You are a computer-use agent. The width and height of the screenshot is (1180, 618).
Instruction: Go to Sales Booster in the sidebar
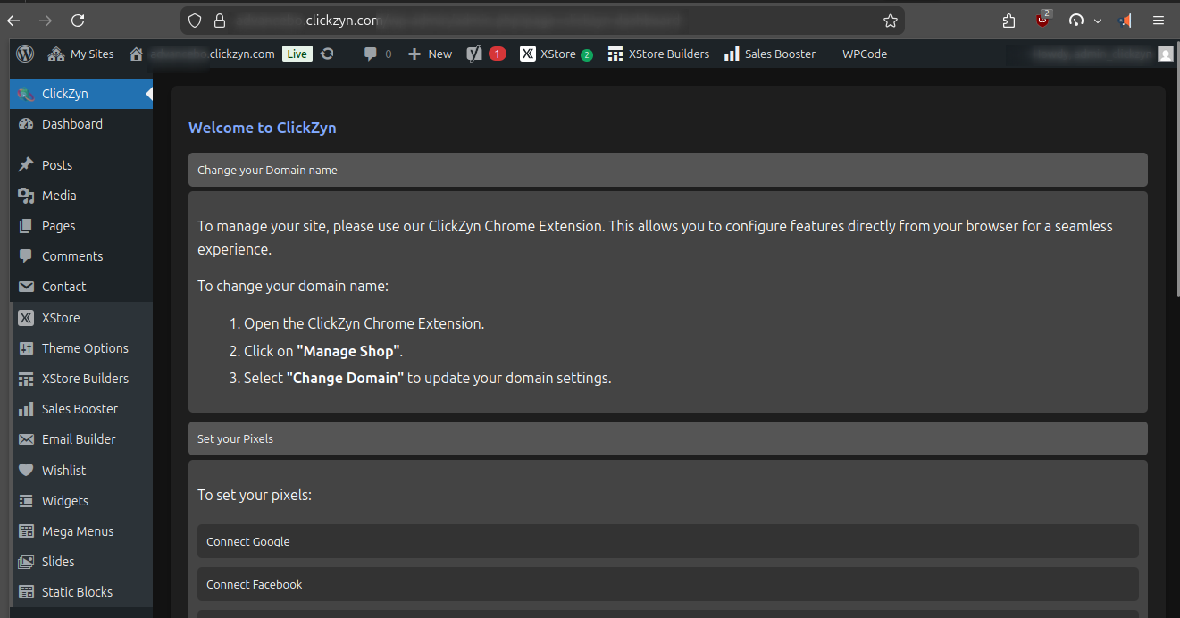(80, 409)
